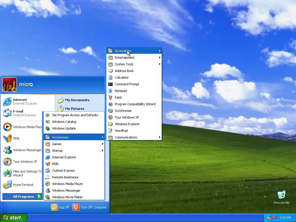
Task: Click Log Off button
Action: pyautogui.click(x=60, y=207)
